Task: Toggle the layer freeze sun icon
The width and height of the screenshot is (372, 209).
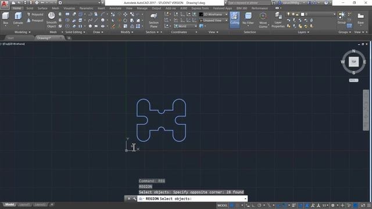Action: point(293,15)
